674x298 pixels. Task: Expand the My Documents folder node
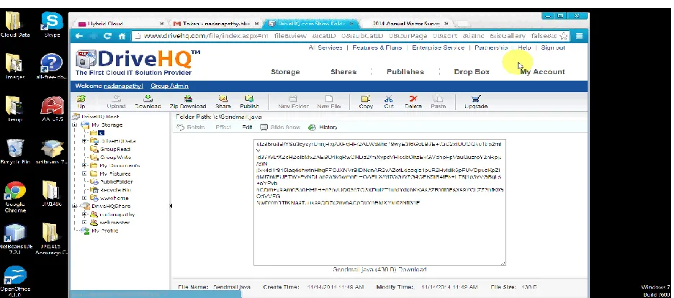(84, 166)
